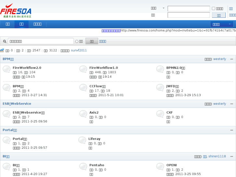This screenshot has width=236, height=177.
Task: Click the Liferay forum bubble icon
Action: pyautogui.click(x=82, y=140)
